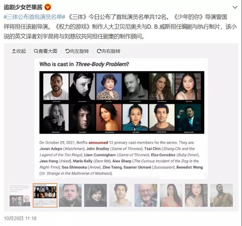Select the dark-haired woman in black thumbnail
The height and width of the screenshot is (226, 242).
click(x=95, y=195)
